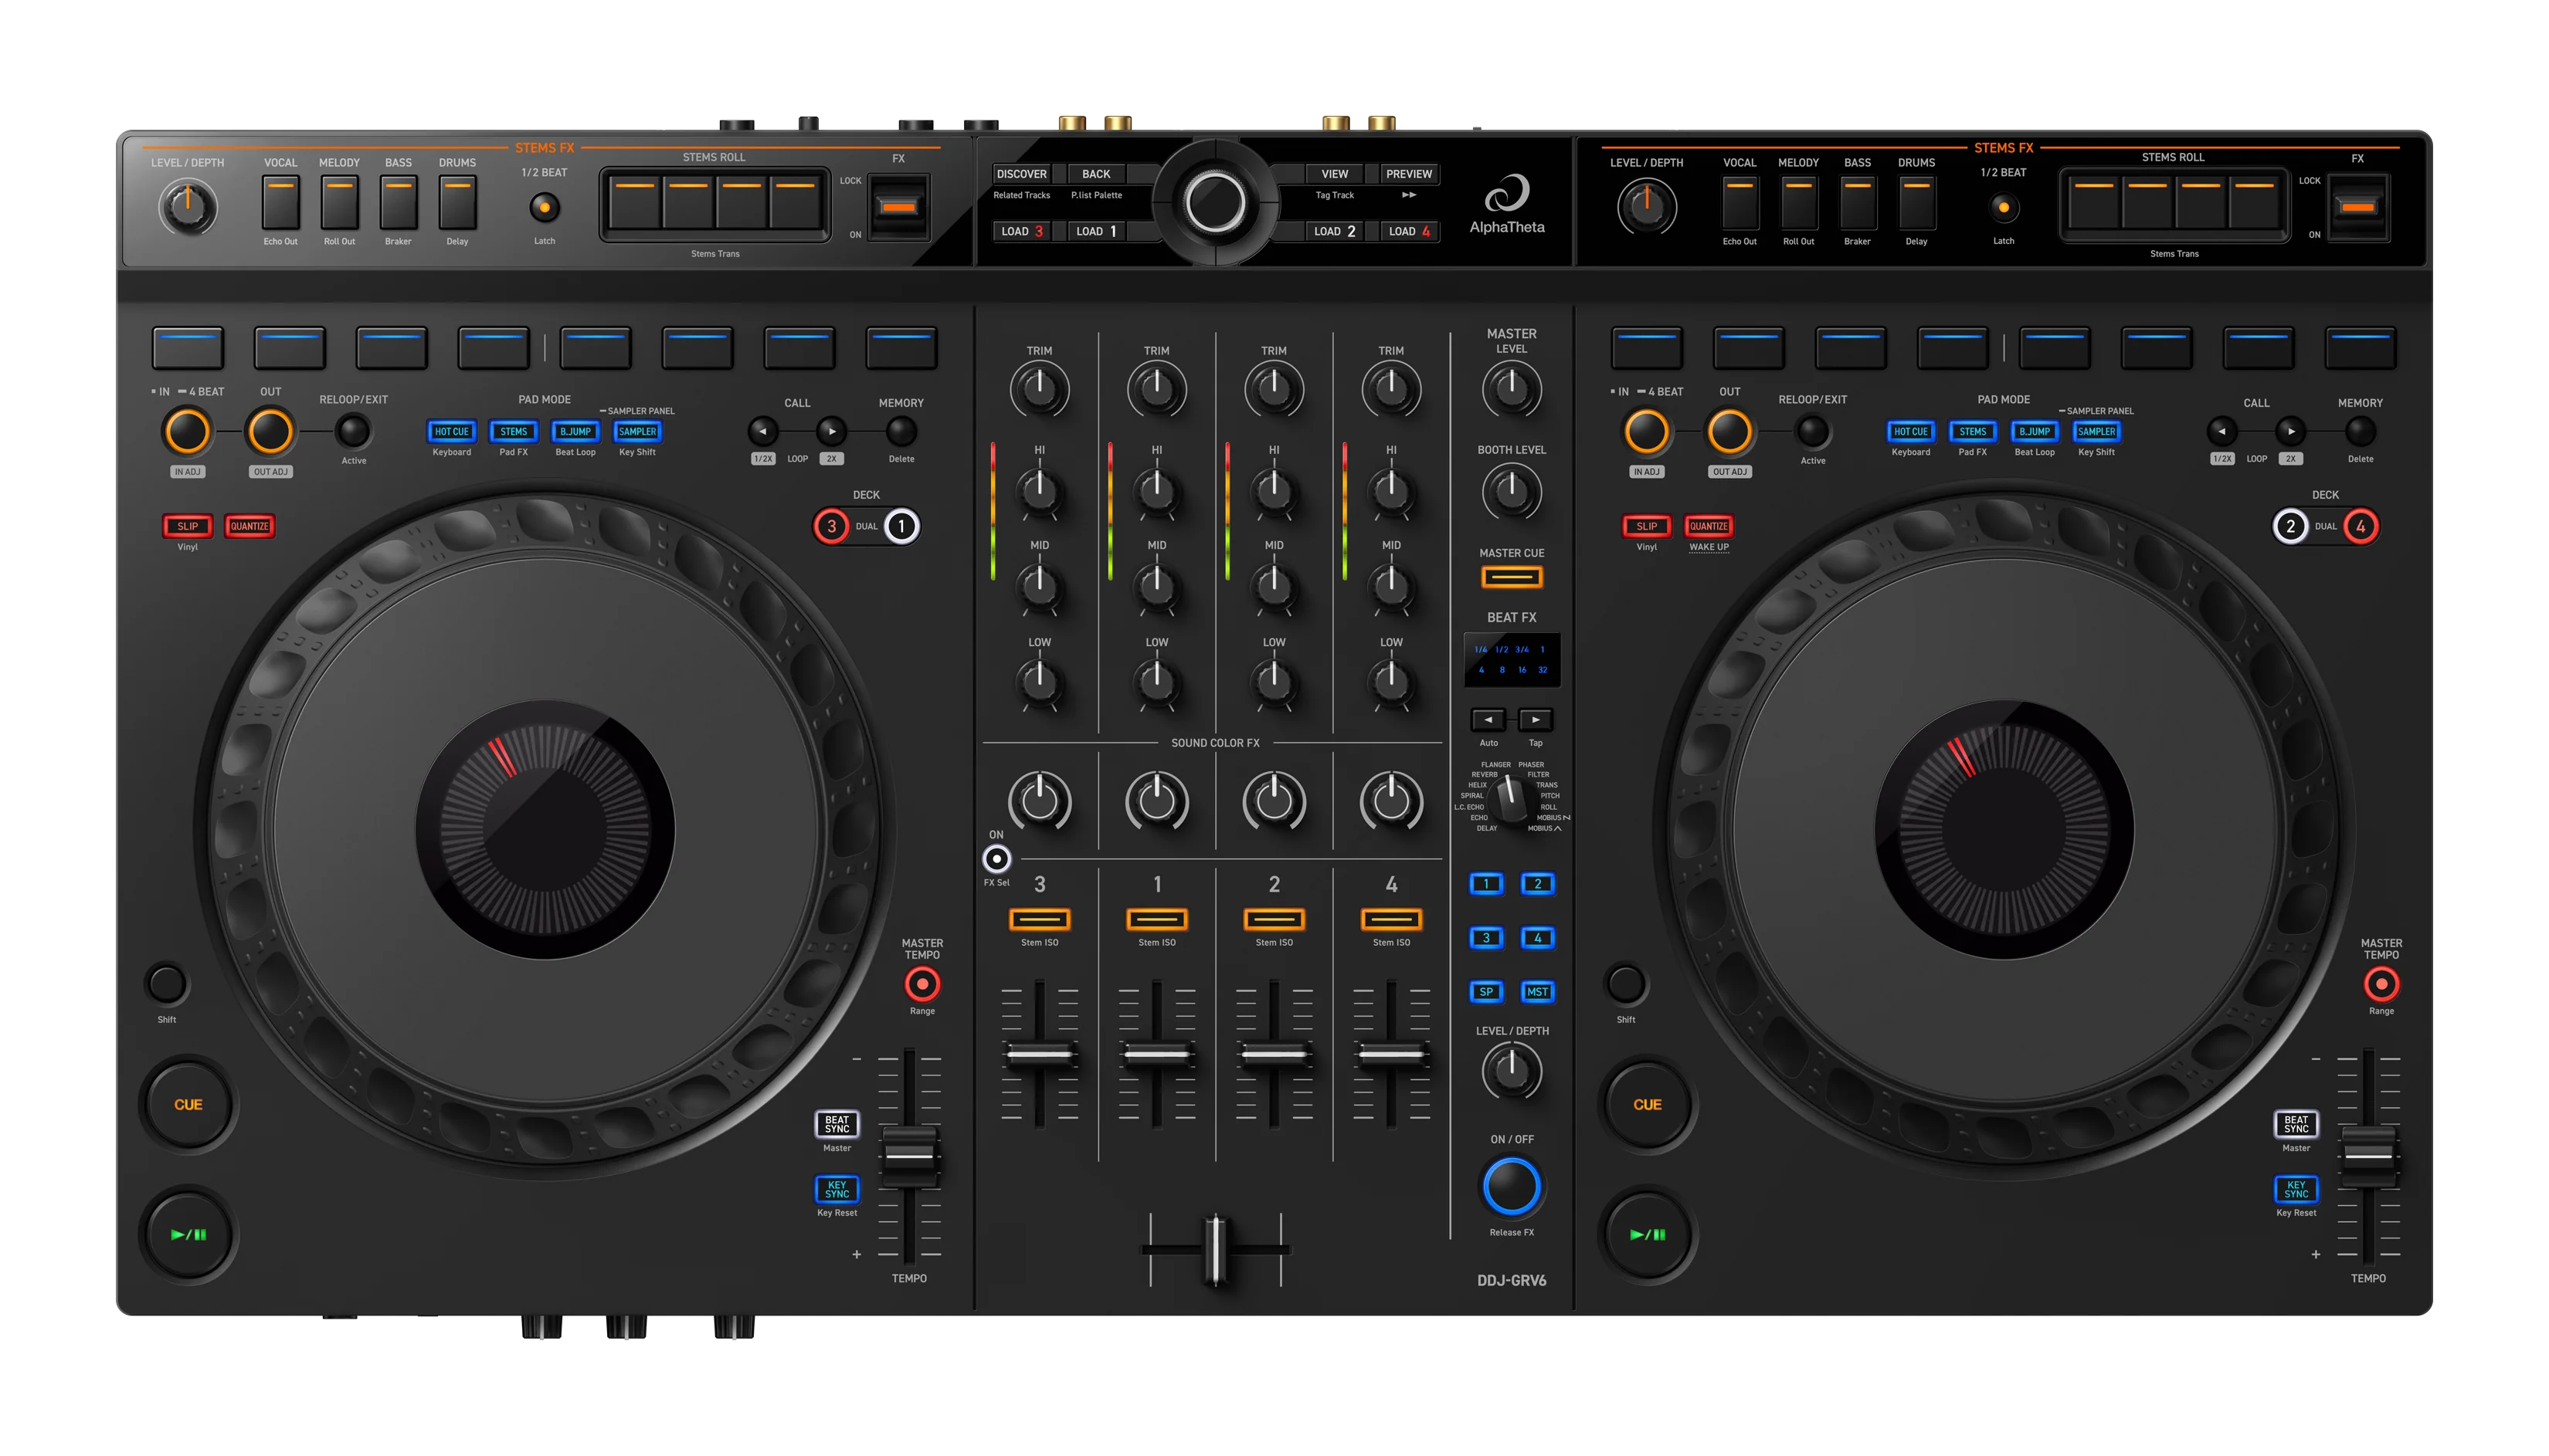Click the Beat FX MST button

tap(1538, 992)
